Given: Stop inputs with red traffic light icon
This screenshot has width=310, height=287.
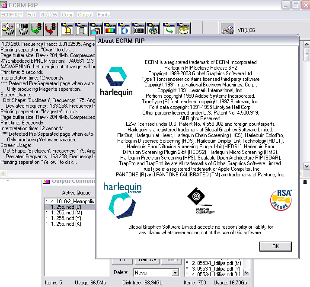Looking at the screenshot, I should (51, 29).
